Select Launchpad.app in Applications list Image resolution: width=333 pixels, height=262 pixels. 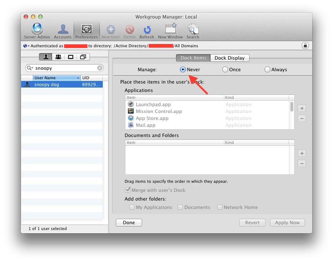pyautogui.click(x=207, y=104)
